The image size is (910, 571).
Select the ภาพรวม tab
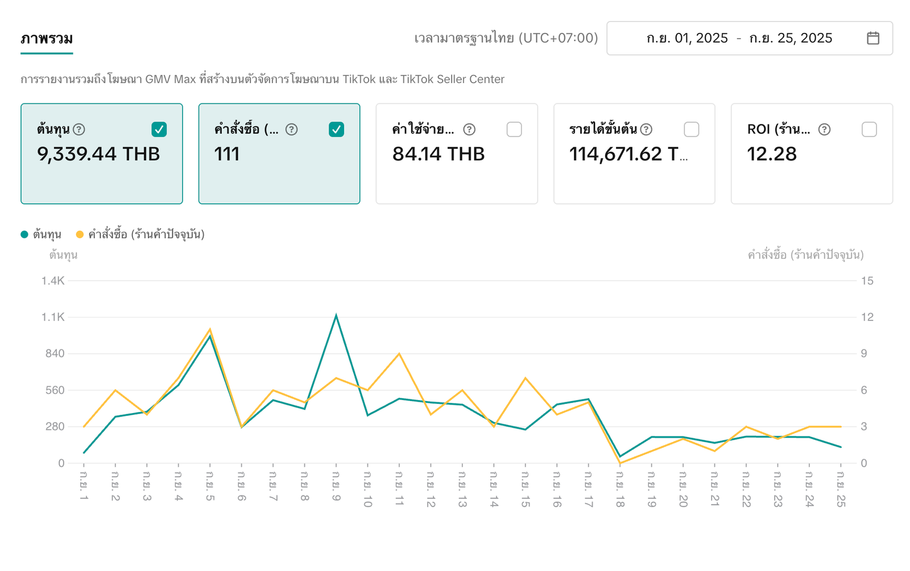coord(47,39)
